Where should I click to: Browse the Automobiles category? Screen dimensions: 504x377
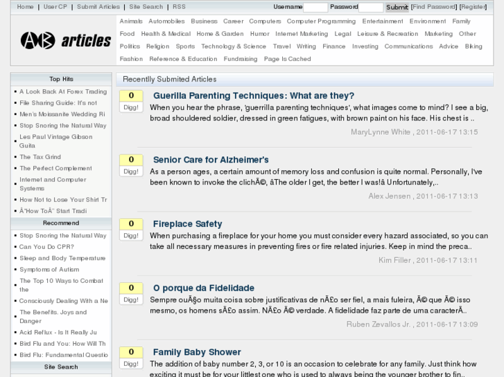pyautogui.click(x=166, y=21)
